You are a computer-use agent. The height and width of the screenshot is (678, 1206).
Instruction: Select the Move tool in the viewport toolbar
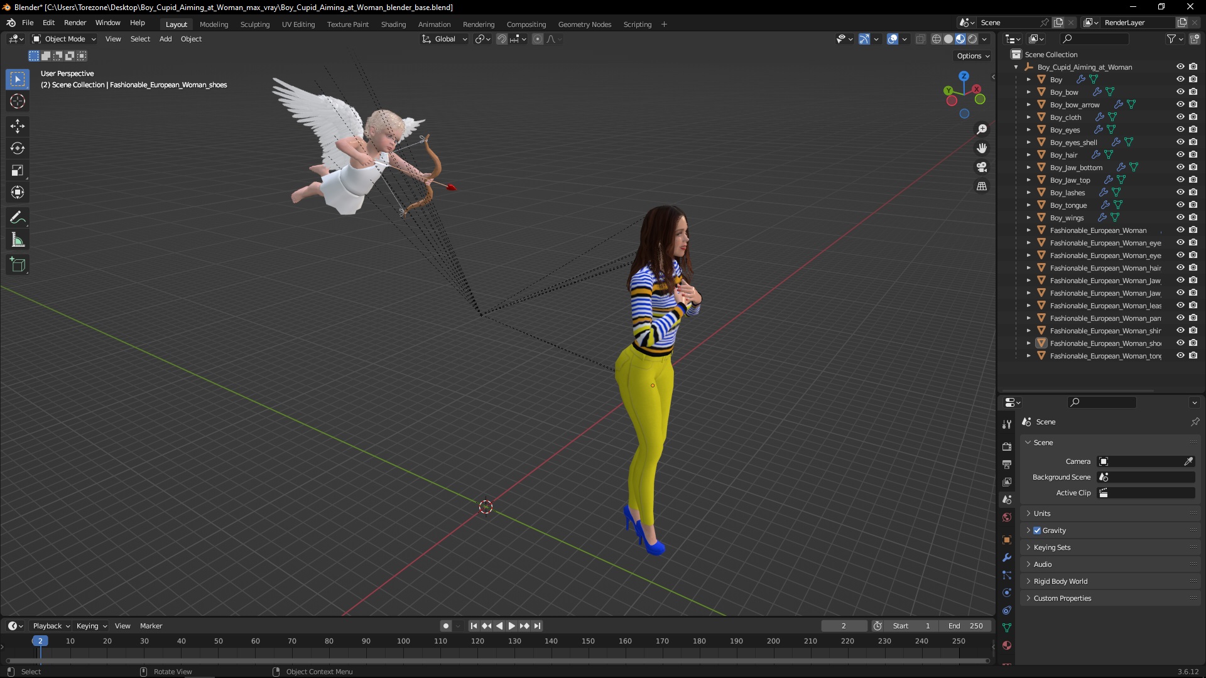18,126
